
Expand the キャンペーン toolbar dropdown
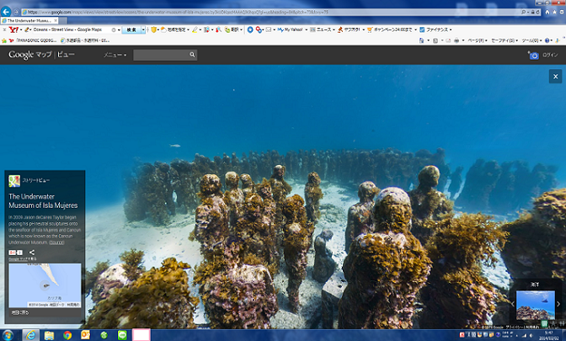pyautogui.click(x=415, y=29)
